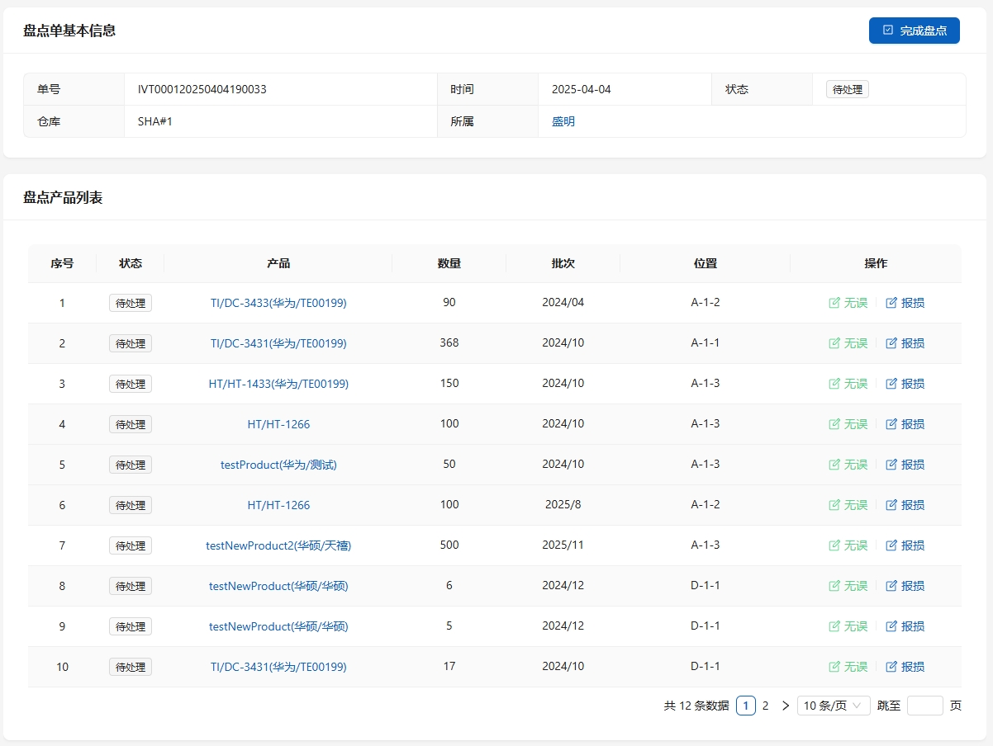
Task: Click 待处理 status tag in row 6
Action: [131, 505]
